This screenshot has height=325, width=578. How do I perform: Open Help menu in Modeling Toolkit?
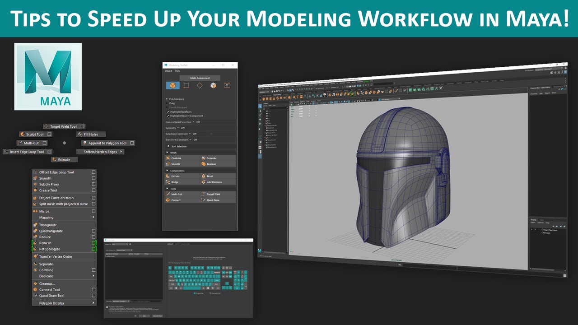[177, 71]
